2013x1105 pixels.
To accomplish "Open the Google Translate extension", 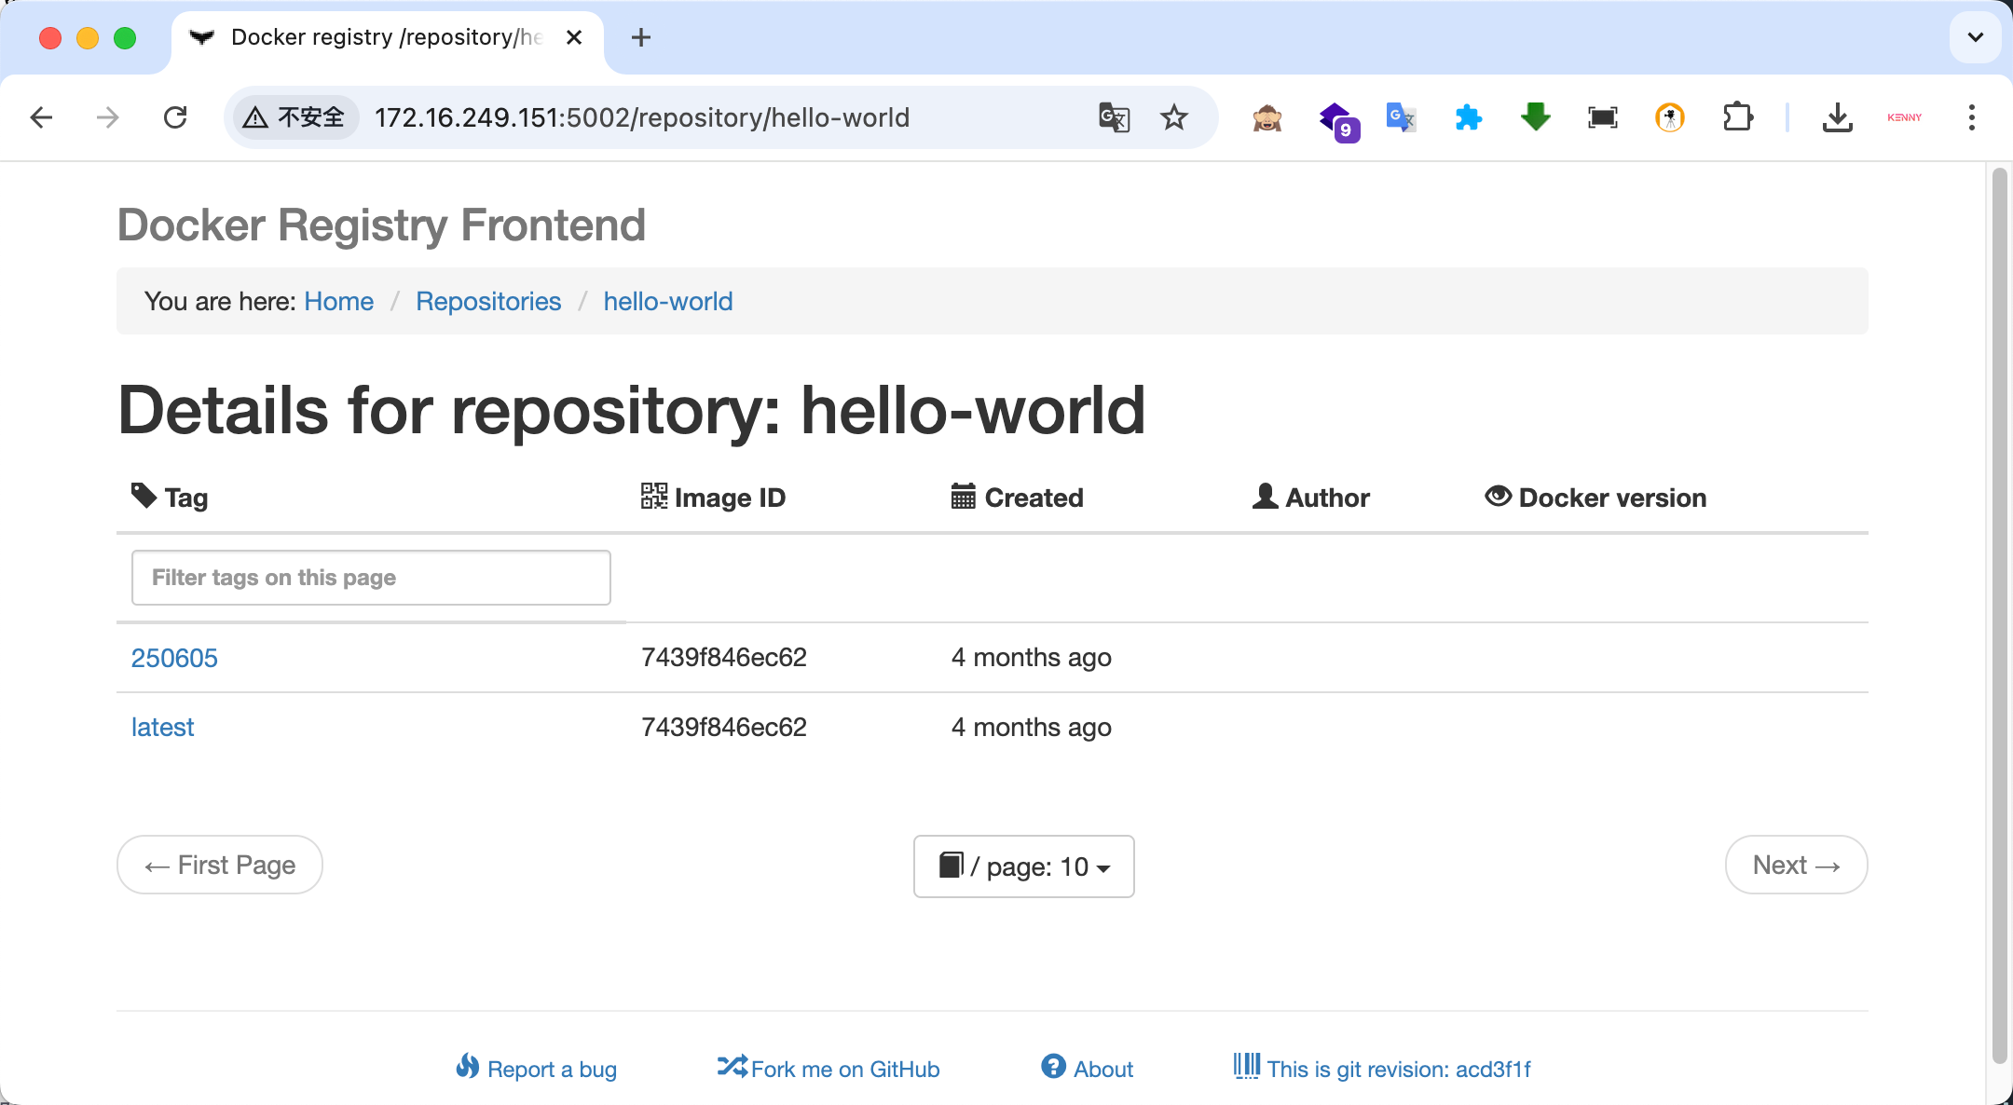I will point(1401,117).
